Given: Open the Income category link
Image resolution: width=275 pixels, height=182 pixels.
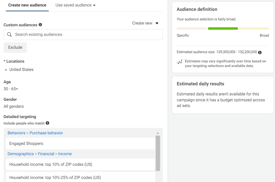Looking at the screenshot, I should coord(65,154).
